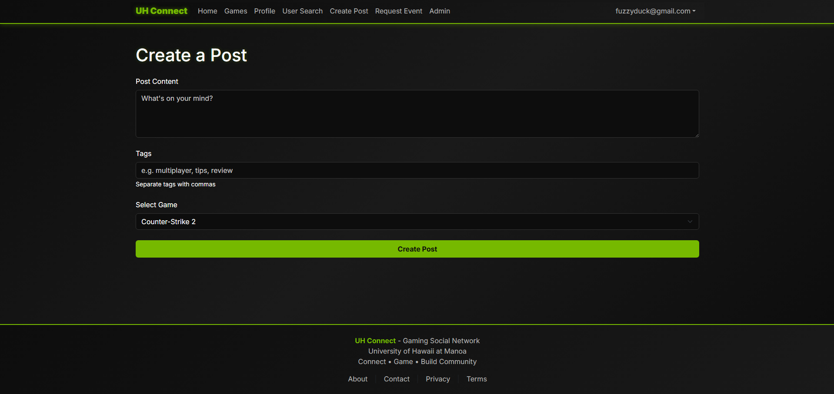The image size is (834, 394).
Task: Open the Request Event page
Action: [398, 11]
